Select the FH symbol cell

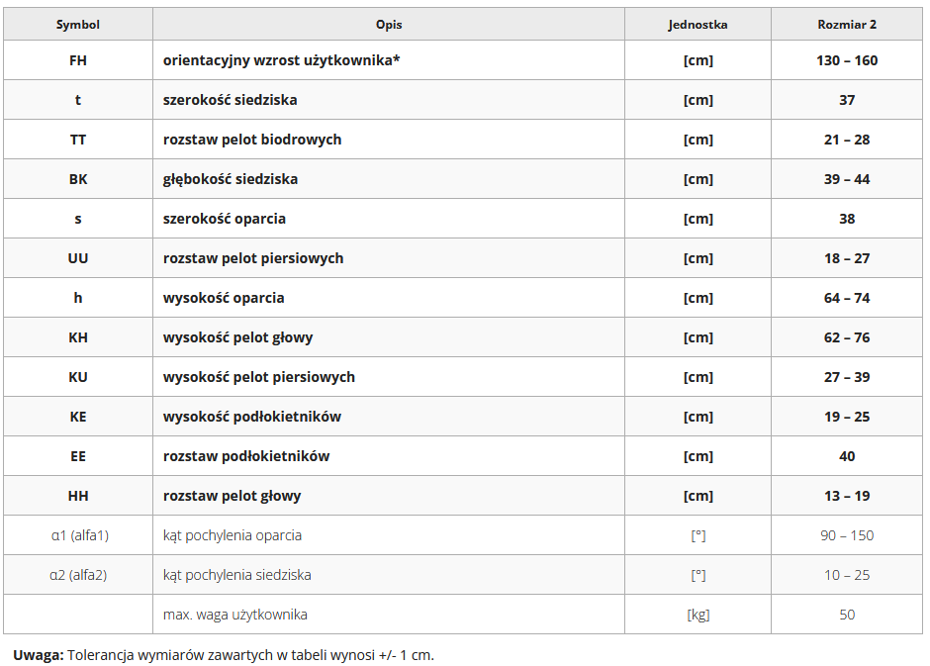click(78, 60)
